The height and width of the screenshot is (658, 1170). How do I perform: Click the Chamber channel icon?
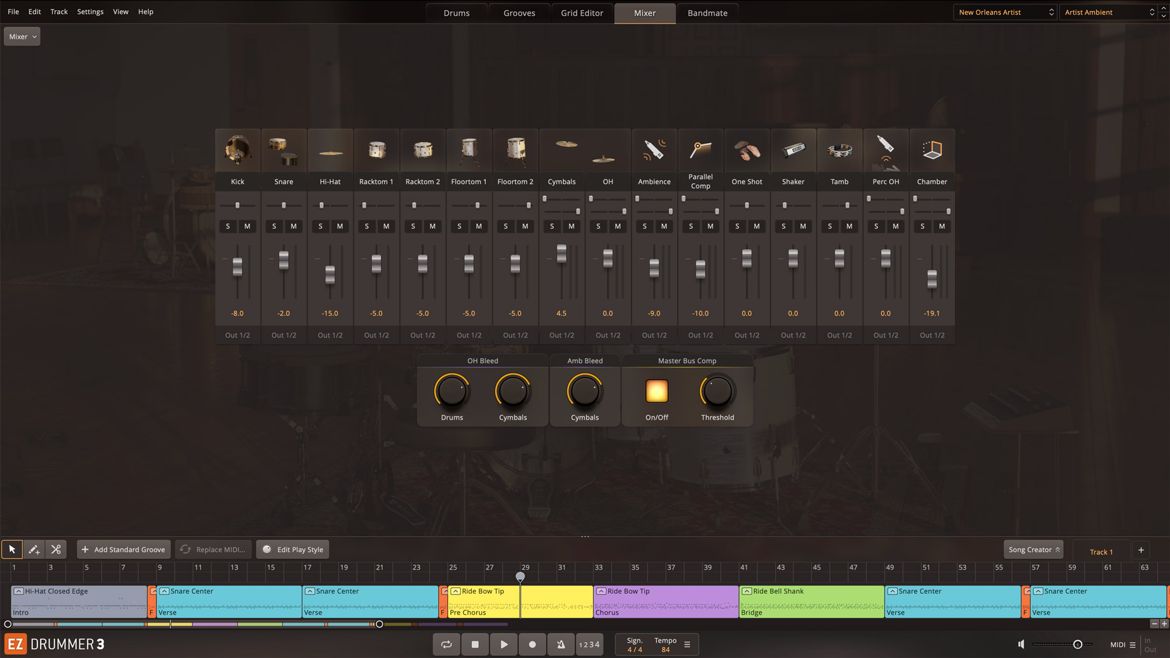tap(932, 151)
